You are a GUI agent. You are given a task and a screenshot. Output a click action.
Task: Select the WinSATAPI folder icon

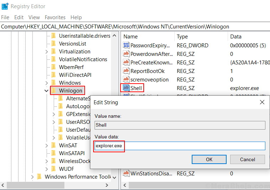pyautogui.click(x=54, y=153)
